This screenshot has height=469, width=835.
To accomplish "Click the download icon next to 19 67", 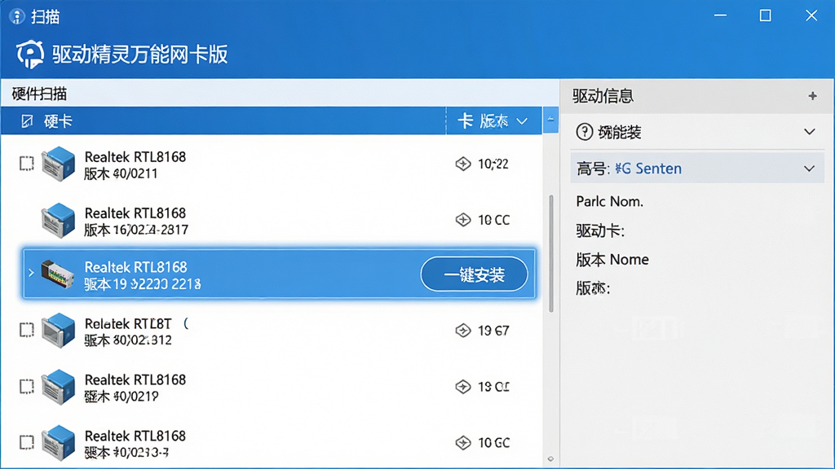I will click(463, 331).
